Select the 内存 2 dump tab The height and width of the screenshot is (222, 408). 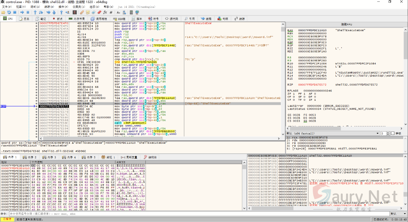point(31,157)
